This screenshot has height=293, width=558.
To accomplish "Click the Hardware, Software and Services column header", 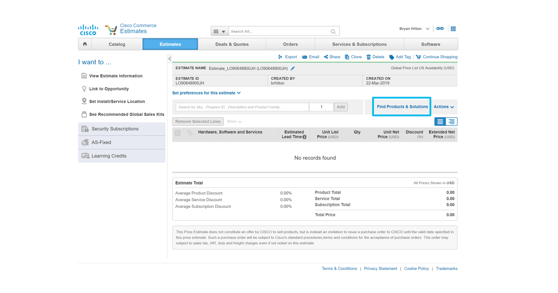I will (230, 132).
